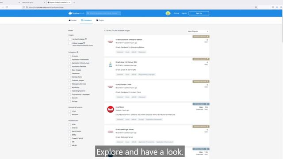This screenshot has width=283, height=159.
Task: Open a new browser tab with the plus icon
Action: pyautogui.click(x=74, y=3)
